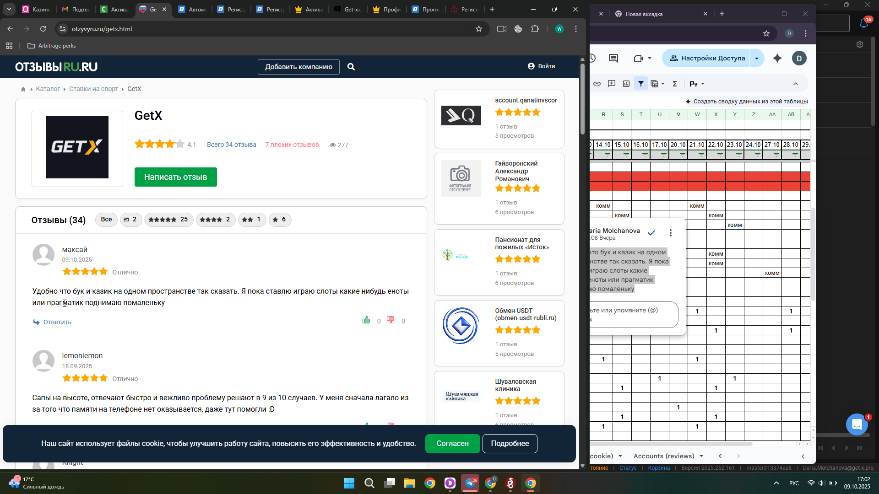879x494 pixels.
Task: Open the Настройки Доступа dropdown arrow
Action: [x=757, y=58]
